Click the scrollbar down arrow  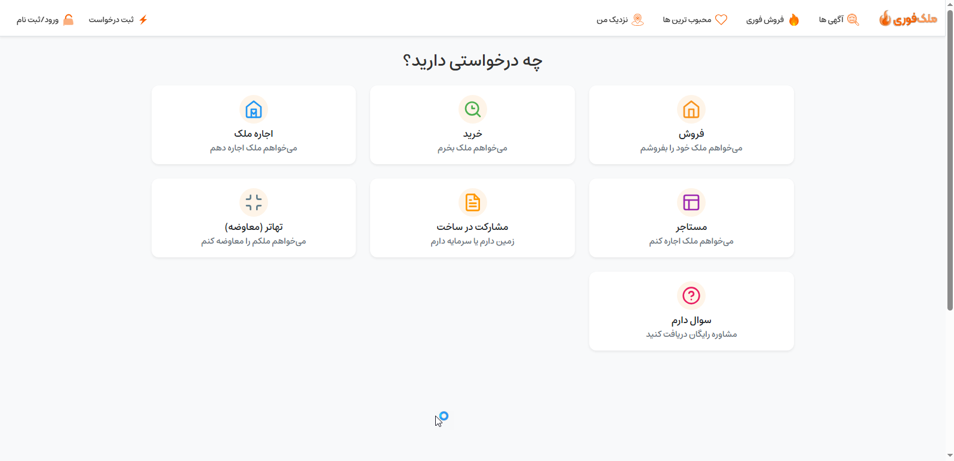point(950,456)
